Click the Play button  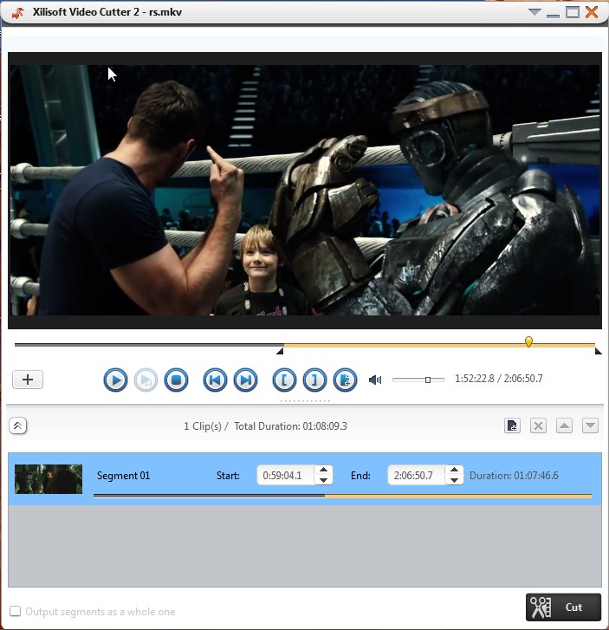116,380
